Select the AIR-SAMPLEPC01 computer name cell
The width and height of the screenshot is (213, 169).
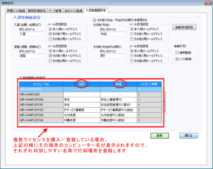pyautogui.click(x=41, y=105)
